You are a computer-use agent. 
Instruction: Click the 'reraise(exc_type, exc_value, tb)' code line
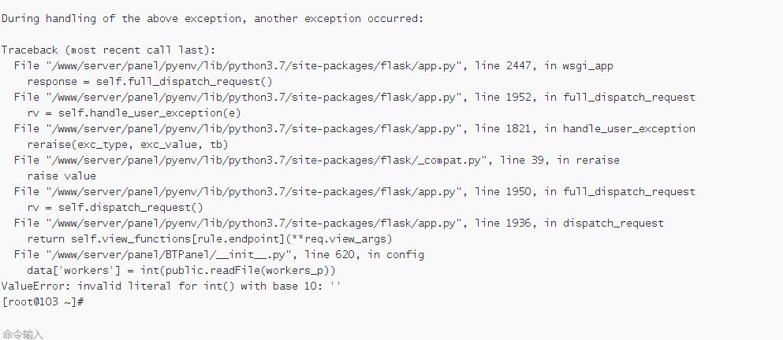[x=127, y=145]
